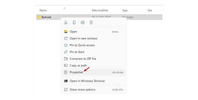Select Open in new window
Image resolution: width=198 pixels, height=100 pixels.
pyautogui.click(x=94, y=38)
